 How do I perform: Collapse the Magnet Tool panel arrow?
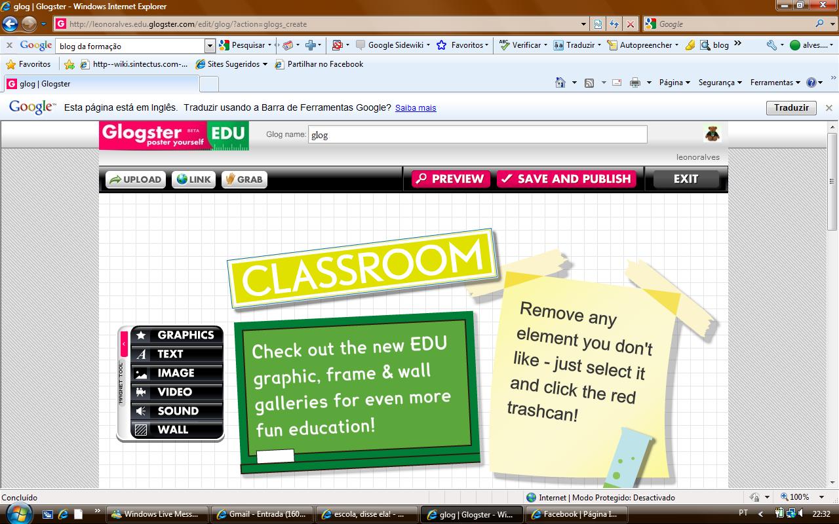[124, 344]
